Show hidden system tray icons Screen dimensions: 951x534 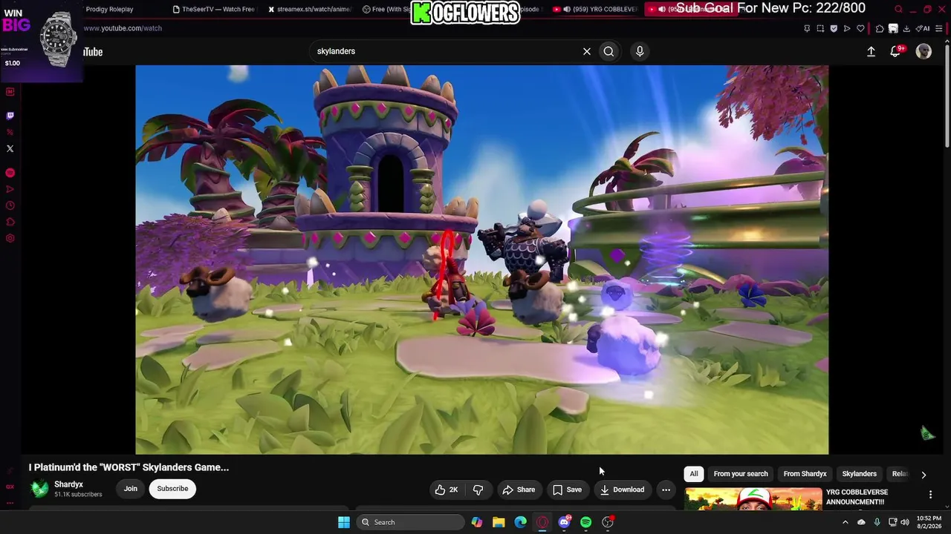point(845,522)
